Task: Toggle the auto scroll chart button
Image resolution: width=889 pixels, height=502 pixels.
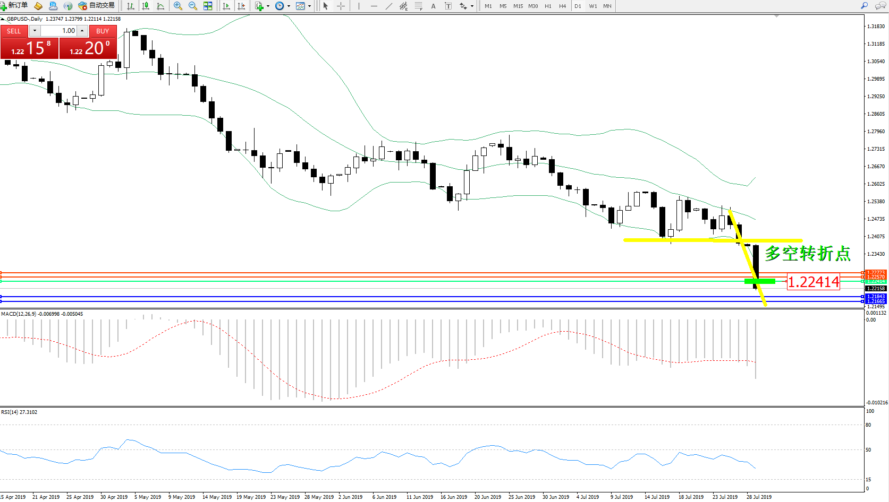Action: tap(226, 6)
